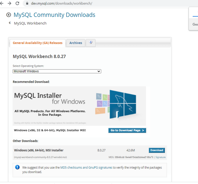Click the browser forward arrow

coord(10,3)
